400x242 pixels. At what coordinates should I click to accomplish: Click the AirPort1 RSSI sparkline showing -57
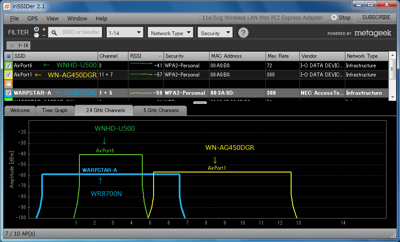[141, 74]
